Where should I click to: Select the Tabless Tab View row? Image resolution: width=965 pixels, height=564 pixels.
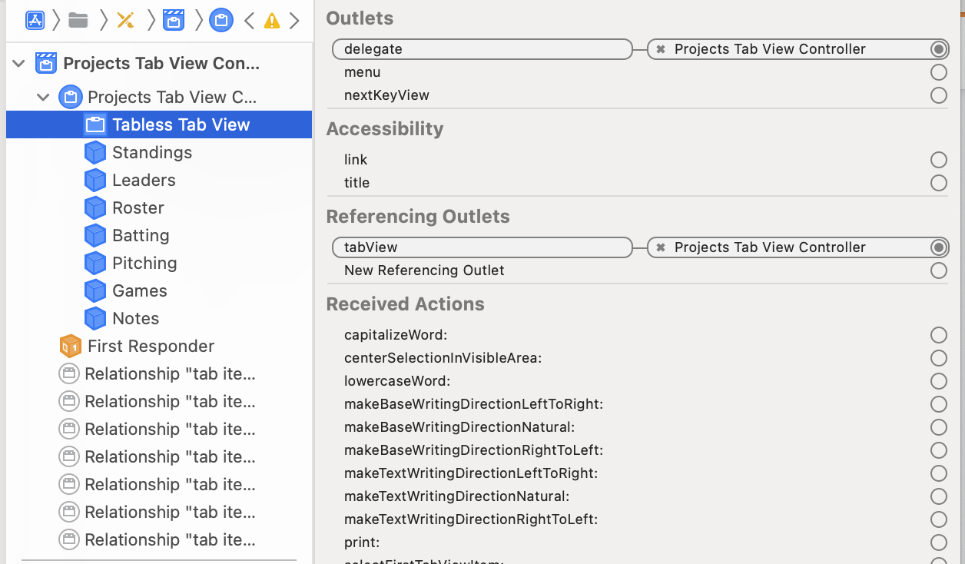click(159, 124)
